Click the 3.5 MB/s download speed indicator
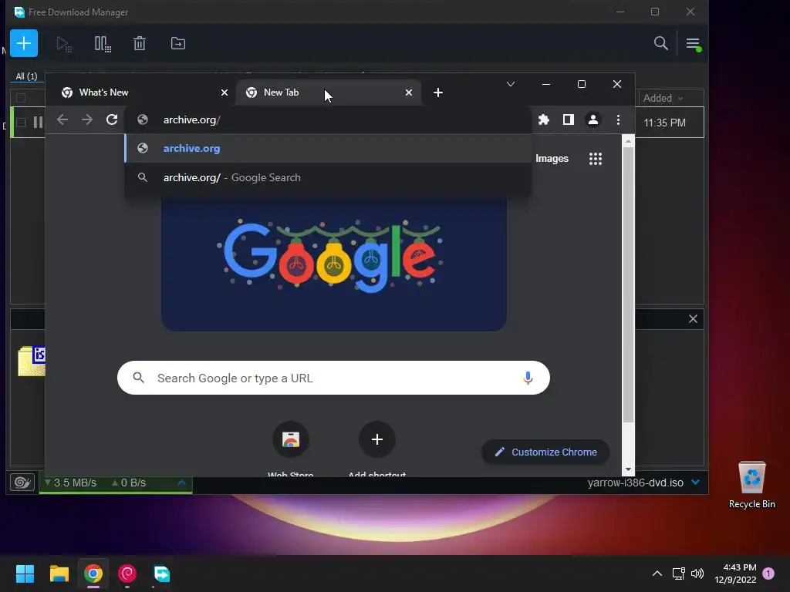This screenshot has width=790, height=592. tap(70, 483)
